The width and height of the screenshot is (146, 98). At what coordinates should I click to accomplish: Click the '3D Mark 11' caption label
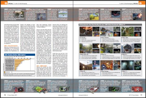click(x=125, y=71)
